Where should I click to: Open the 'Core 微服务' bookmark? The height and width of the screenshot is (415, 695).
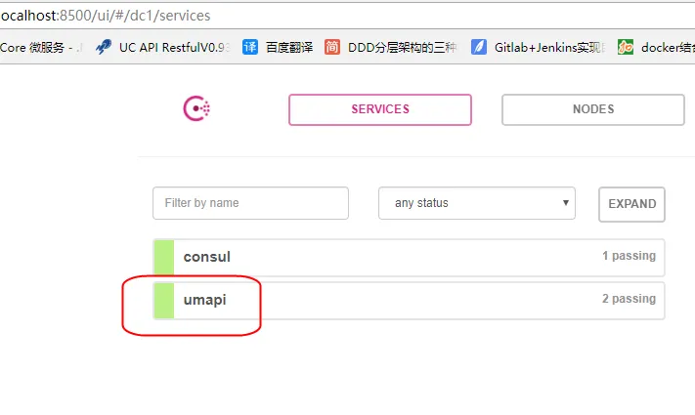[x=39, y=47]
